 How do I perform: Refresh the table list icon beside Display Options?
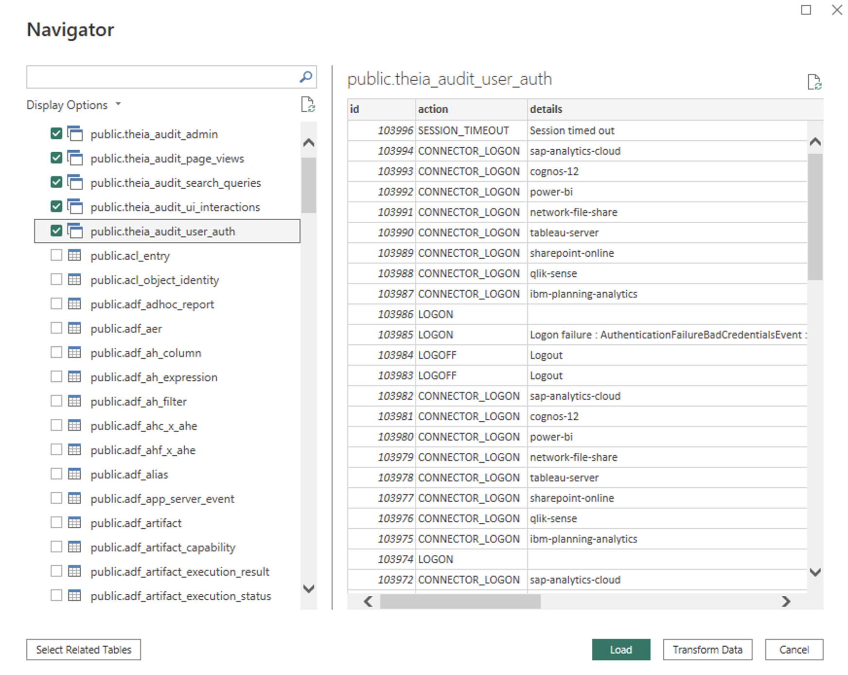(x=308, y=105)
